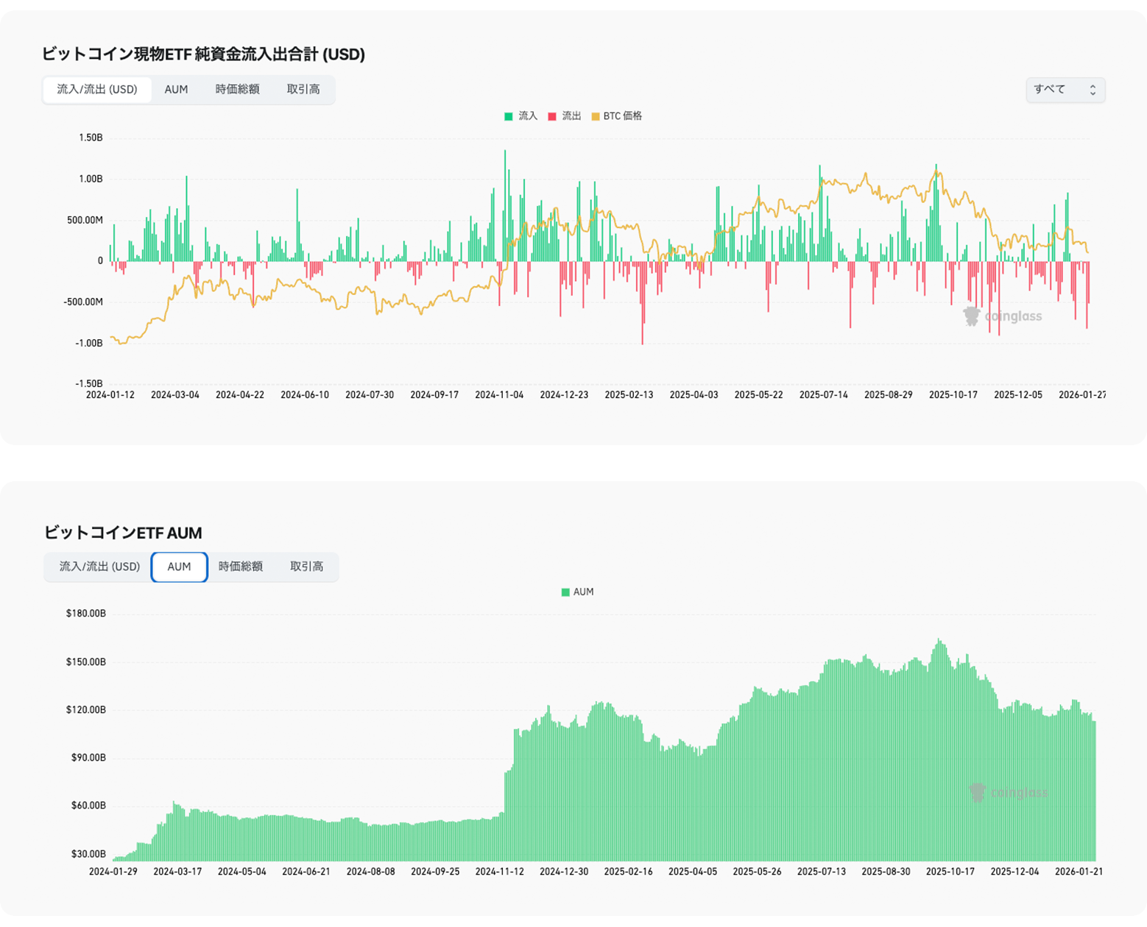Switch to the AUM tab on the top chart
This screenshot has height=927, width=1147.
pyautogui.click(x=176, y=89)
